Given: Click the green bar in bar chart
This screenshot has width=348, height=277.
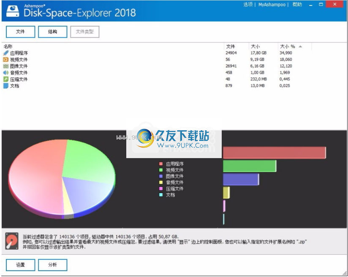Looking at the screenshot, I should pyautogui.click(x=250, y=166).
